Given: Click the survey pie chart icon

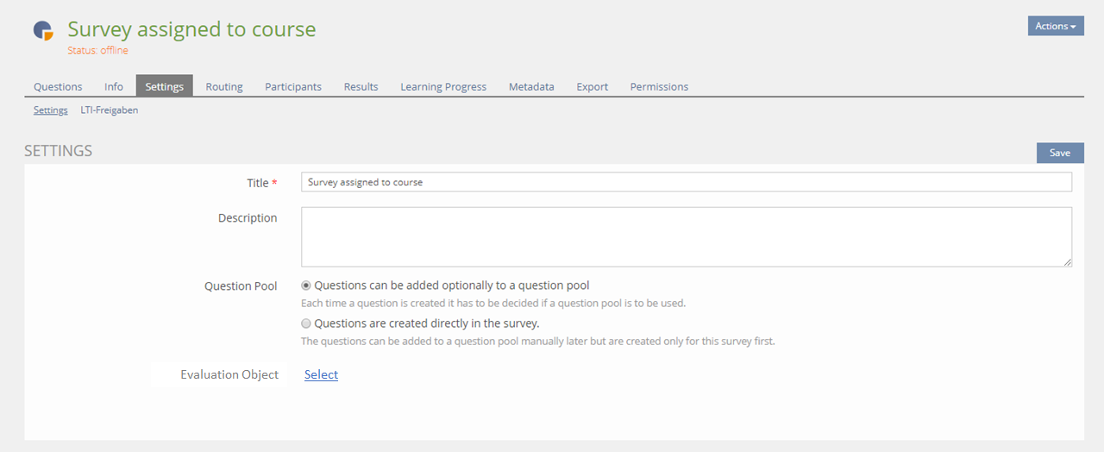Looking at the screenshot, I should 43,30.
